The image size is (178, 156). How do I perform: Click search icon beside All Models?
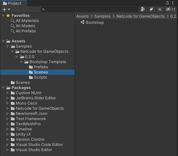[x=13, y=26]
